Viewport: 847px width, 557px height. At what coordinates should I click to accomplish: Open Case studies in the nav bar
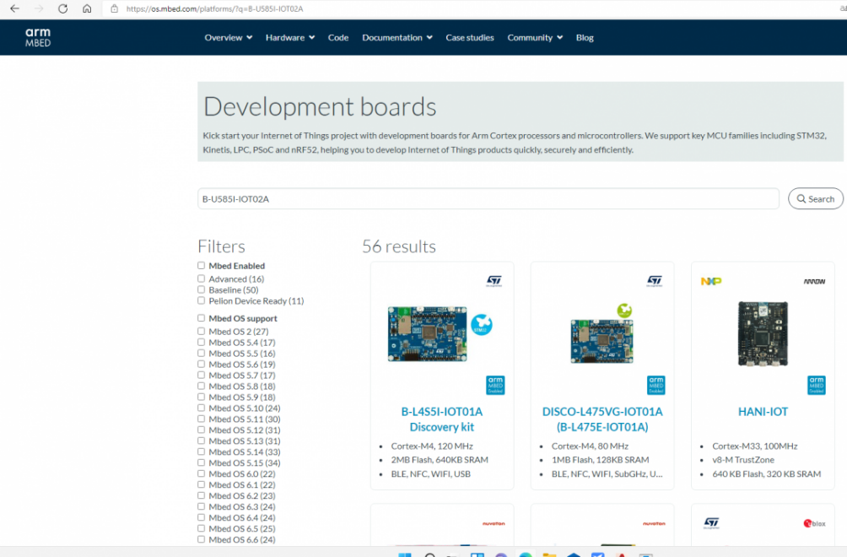pos(469,37)
